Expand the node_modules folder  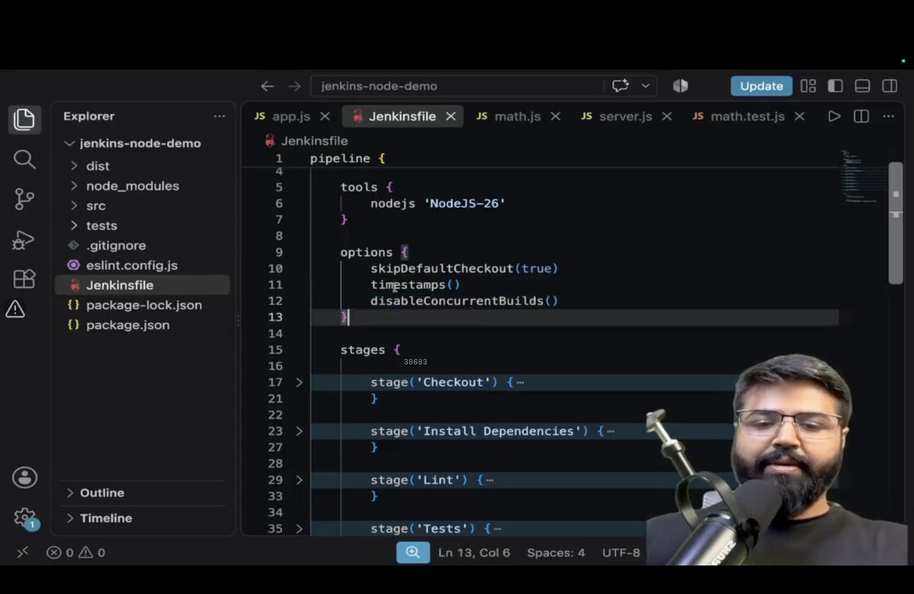click(74, 186)
